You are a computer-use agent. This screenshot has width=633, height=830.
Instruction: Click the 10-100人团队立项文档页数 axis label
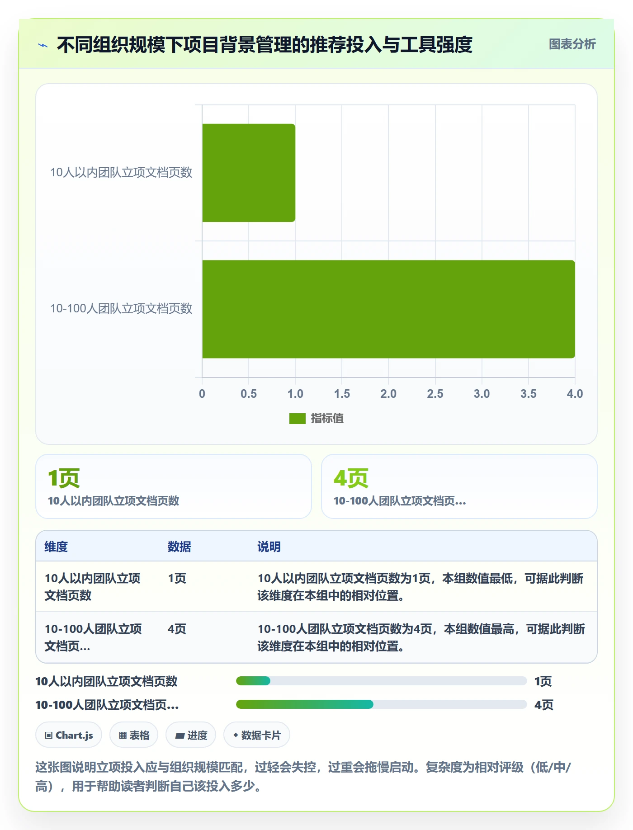point(121,309)
